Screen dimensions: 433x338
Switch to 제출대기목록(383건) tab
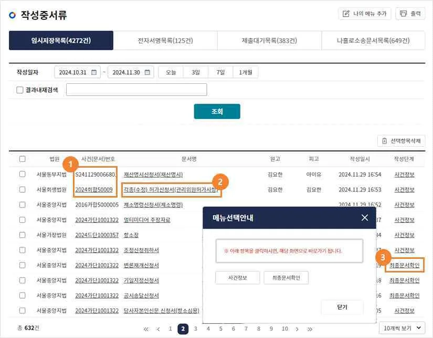(269, 40)
